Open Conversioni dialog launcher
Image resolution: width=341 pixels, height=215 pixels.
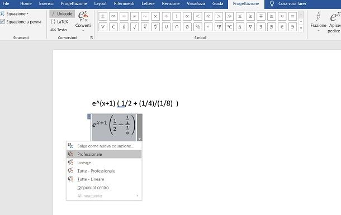[x=92, y=38]
